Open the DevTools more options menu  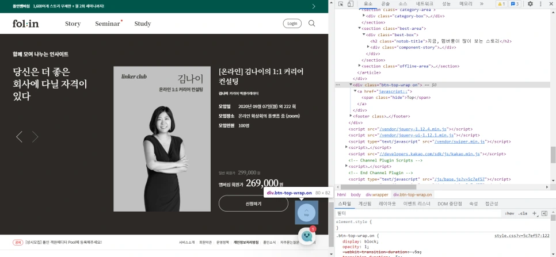tap(541, 4)
